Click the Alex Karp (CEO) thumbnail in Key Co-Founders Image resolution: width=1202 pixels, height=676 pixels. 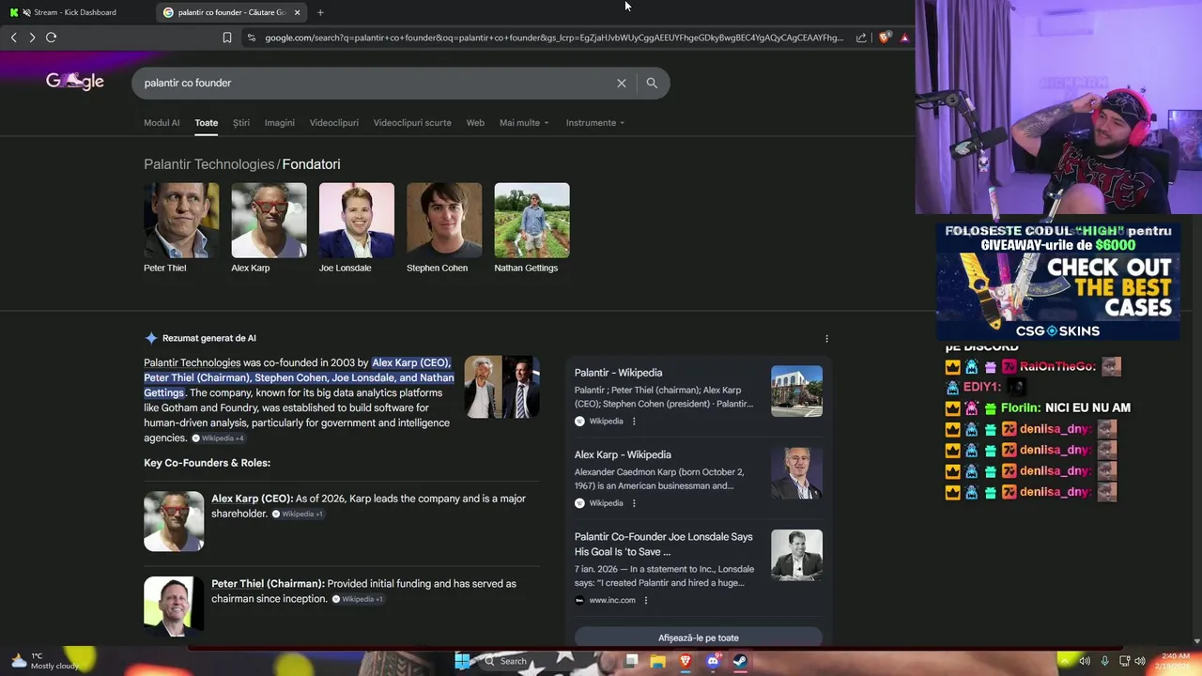click(174, 521)
